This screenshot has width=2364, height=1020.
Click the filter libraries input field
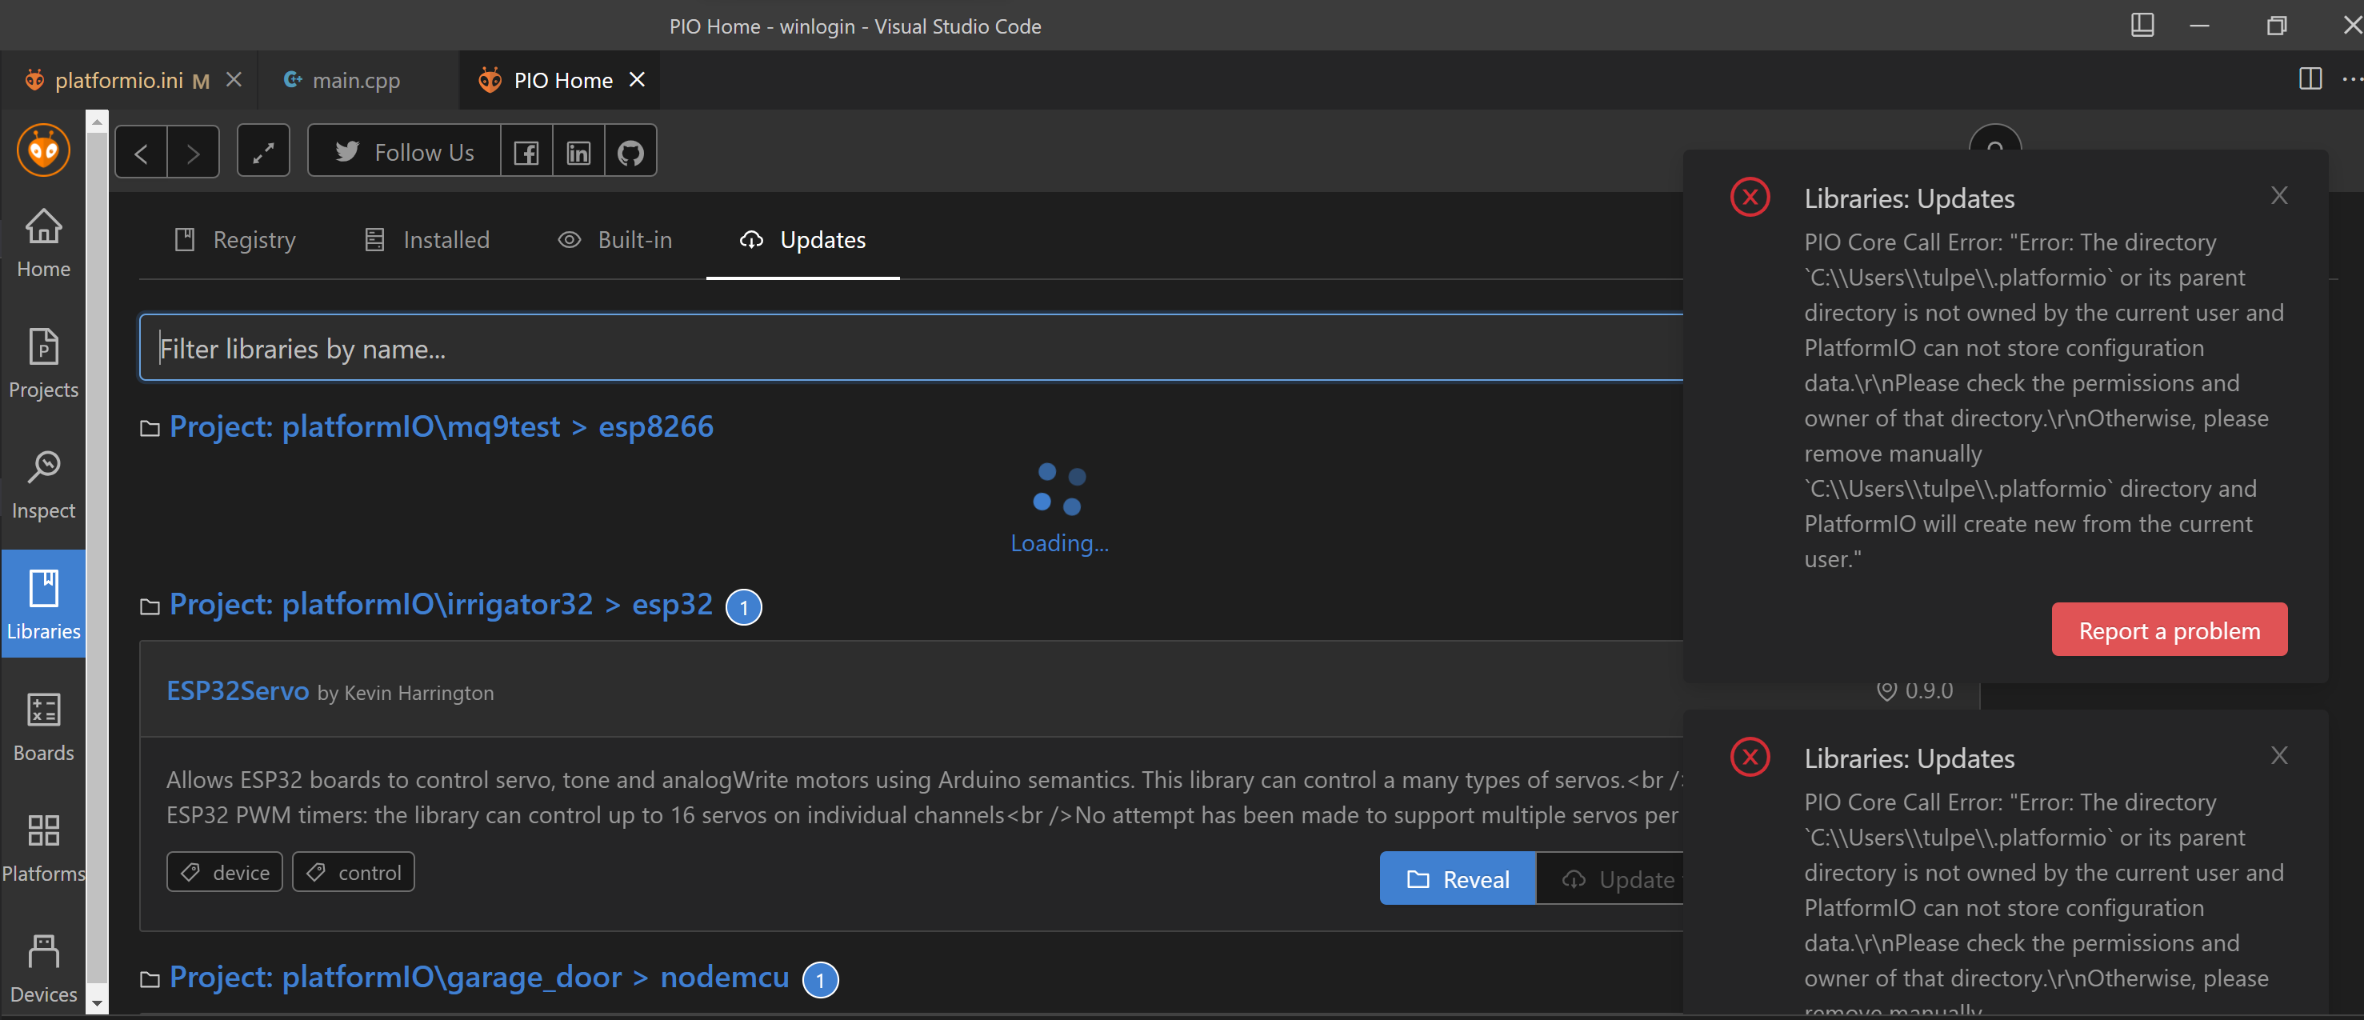click(x=642, y=348)
